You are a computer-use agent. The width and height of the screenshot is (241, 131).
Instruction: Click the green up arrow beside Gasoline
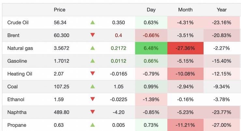coord(92,61)
